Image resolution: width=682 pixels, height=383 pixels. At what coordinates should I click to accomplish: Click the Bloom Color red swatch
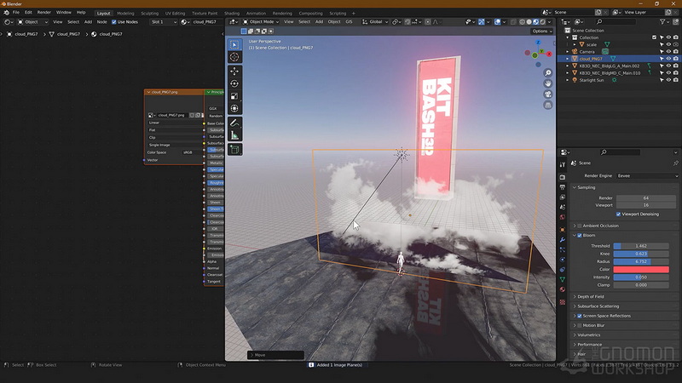tap(641, 269)
